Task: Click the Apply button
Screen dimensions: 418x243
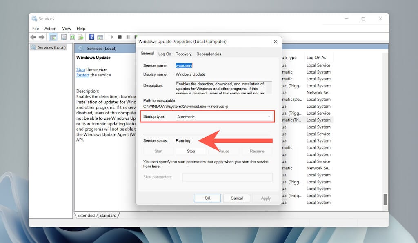Action: coord(266,198)
